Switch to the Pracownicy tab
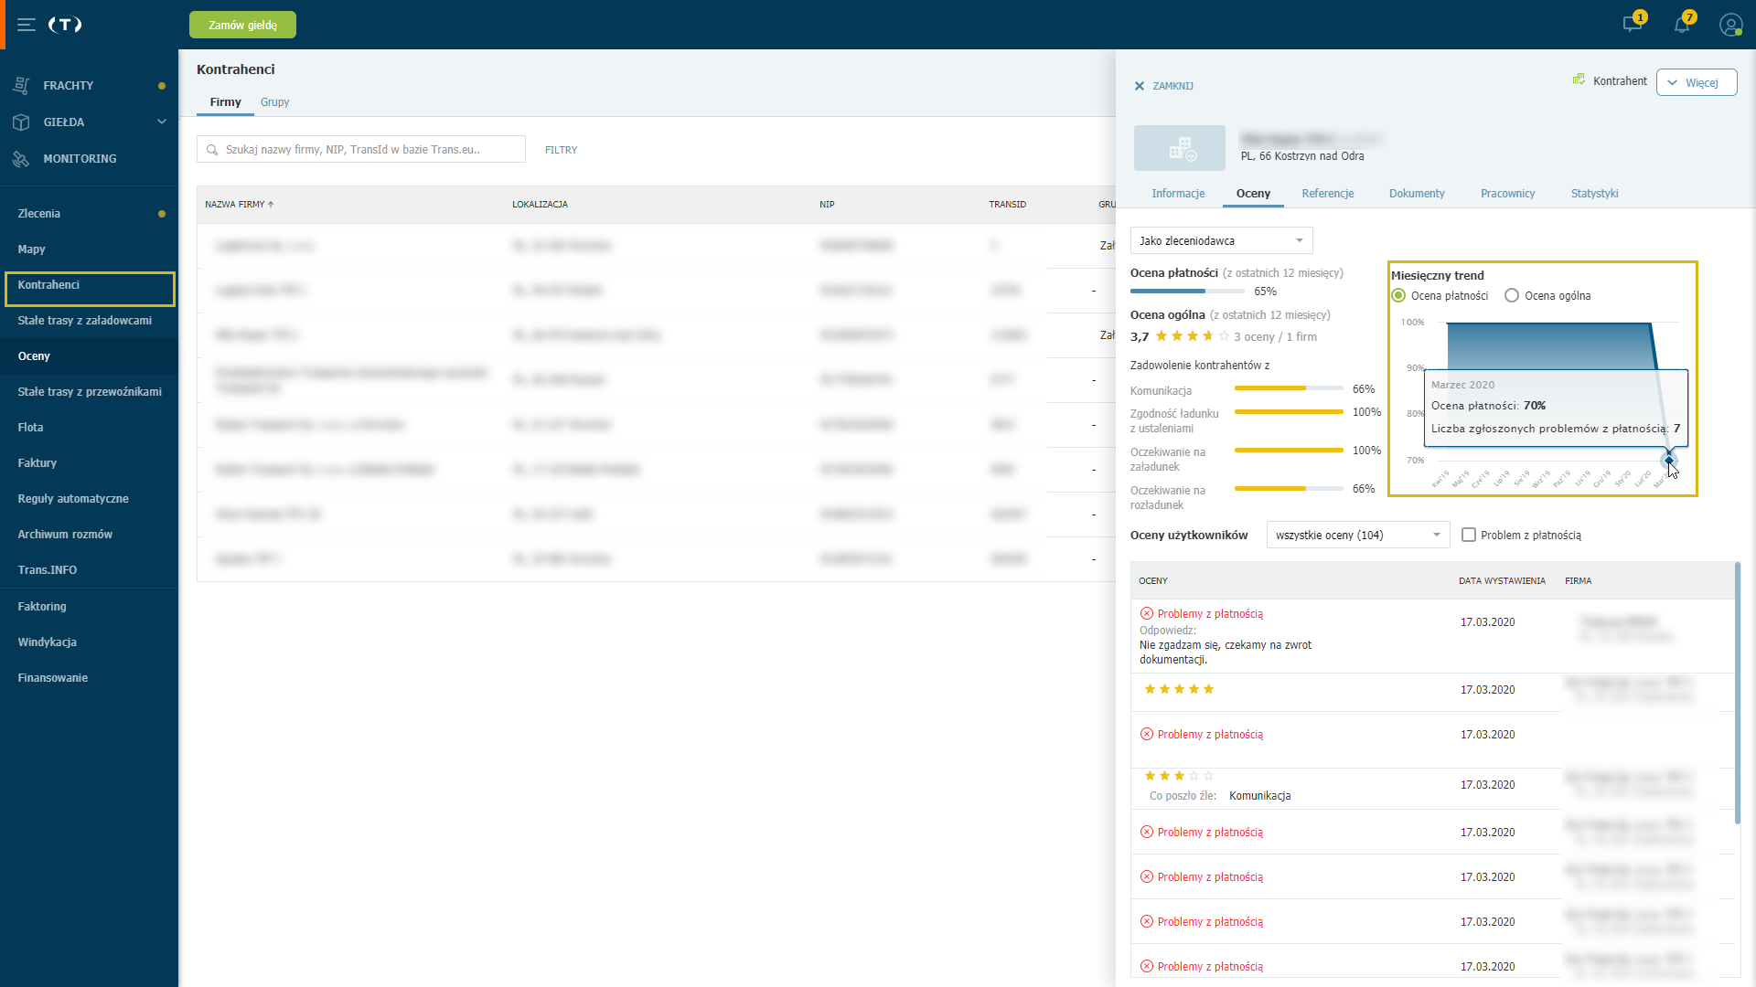This screenshot has height=987, width=1756. (x=1507, y=194)
